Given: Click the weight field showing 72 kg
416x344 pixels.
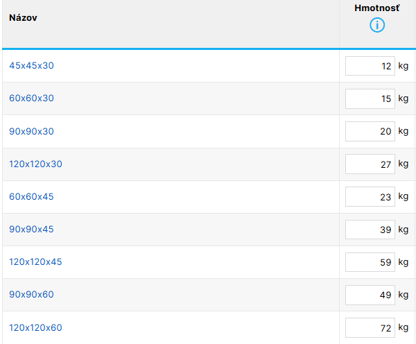Looking at the screenshot, I should coord(370,328).
